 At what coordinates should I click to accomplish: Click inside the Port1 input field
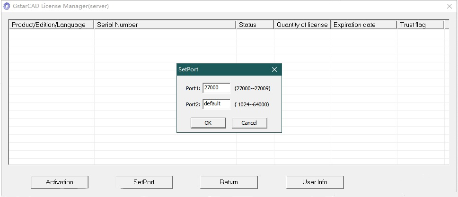click(x=216, y=88)
